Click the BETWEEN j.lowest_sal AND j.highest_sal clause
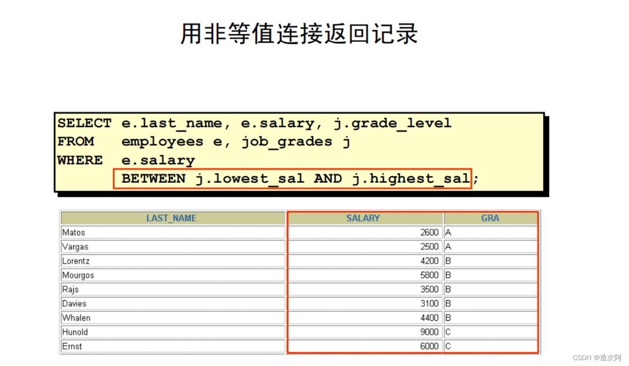The image size is (629, 366). click(x=293, y=179)
